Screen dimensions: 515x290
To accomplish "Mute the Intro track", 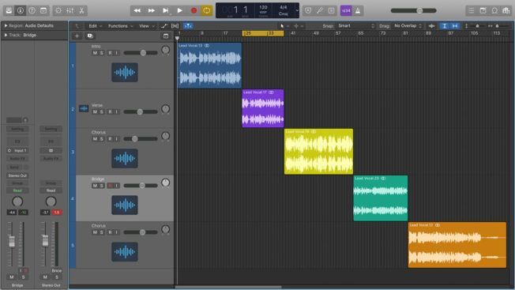I will coord(95,53).
